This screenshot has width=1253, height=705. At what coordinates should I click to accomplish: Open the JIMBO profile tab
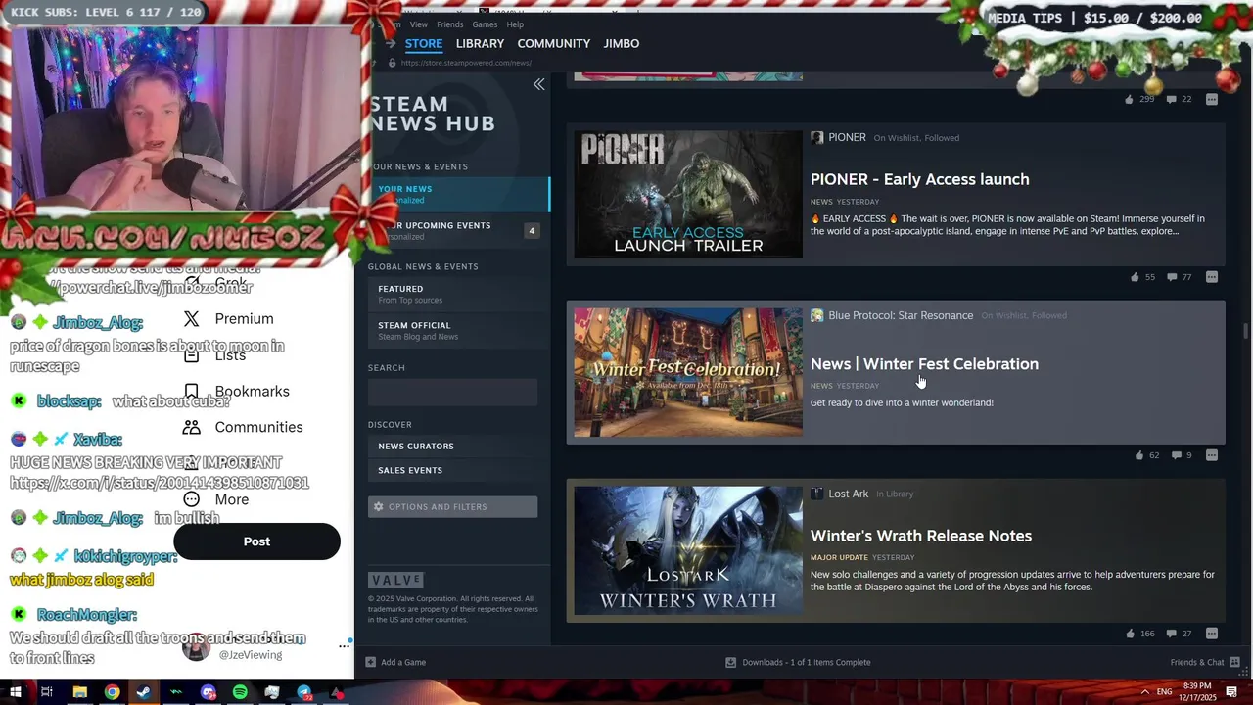(622, 44)
